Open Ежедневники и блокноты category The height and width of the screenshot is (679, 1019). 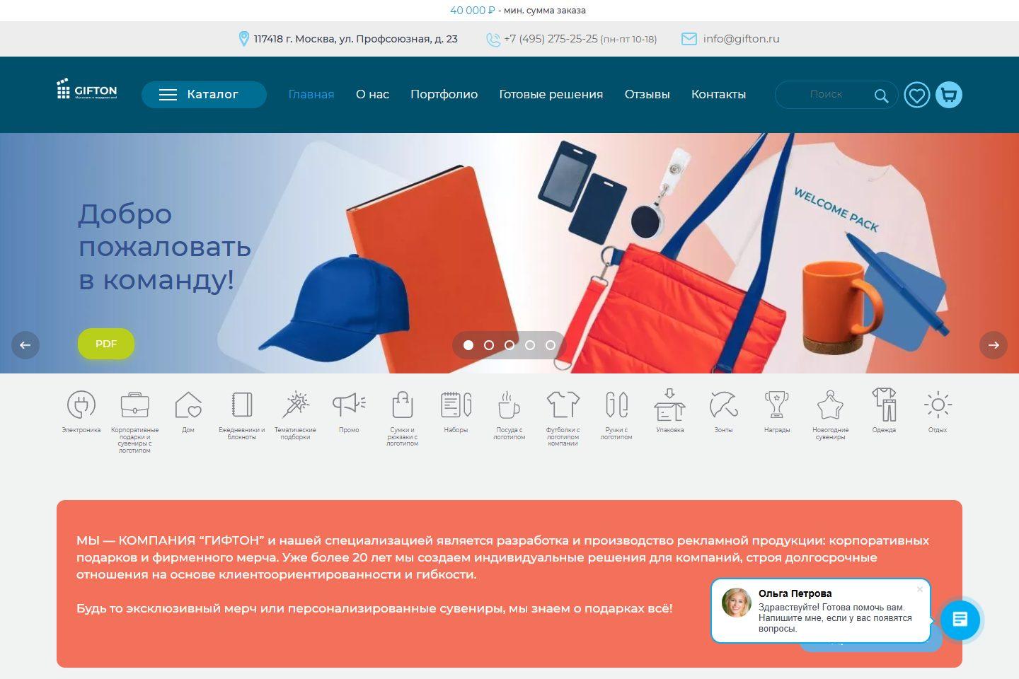click(242, 405)
